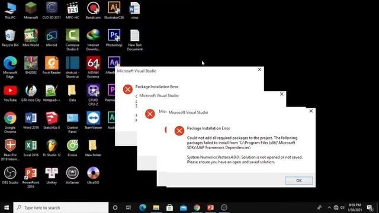Click OK in the front error dialog
This screenshot has height=213, width=379.
coord(298,180)
